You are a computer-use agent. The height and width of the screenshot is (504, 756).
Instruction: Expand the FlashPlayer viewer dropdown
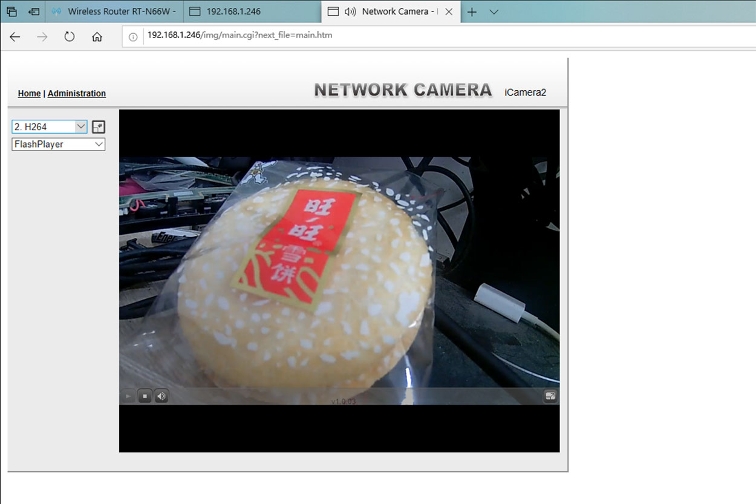point(58,144)
